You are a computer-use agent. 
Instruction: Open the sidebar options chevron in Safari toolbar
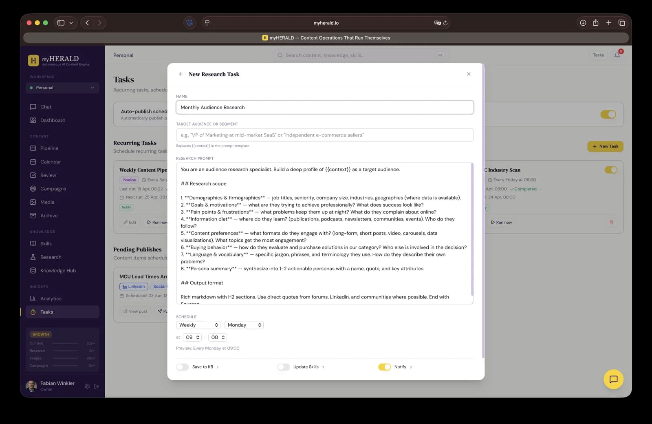(71, 23)
